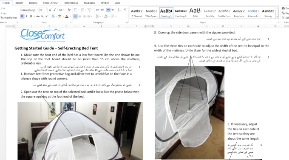Apply Title style
Screen dimensions: 289x160
click(x=195, y=13)
